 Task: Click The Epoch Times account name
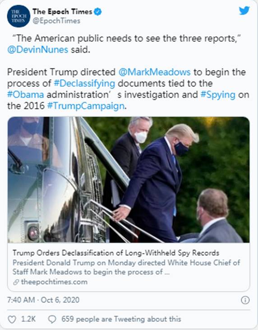pyautogui.click(x=62, y=12)
